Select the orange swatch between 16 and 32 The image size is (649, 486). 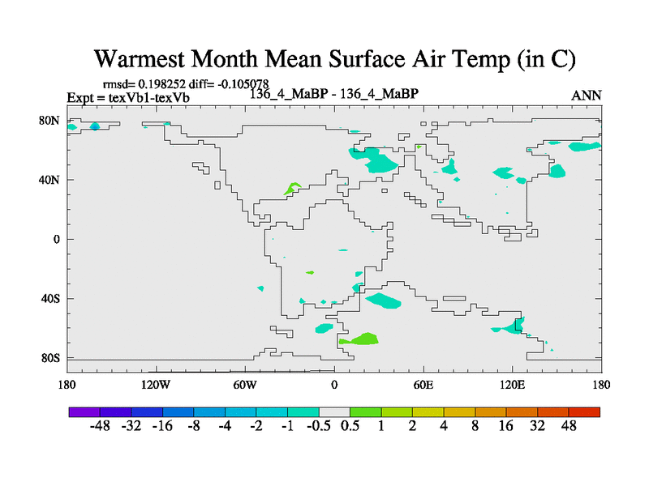(x=522, y=412)
